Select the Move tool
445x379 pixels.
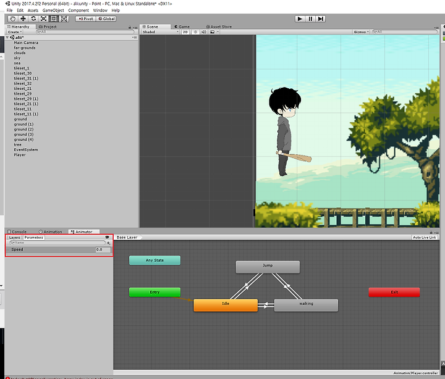click(23, 19)
